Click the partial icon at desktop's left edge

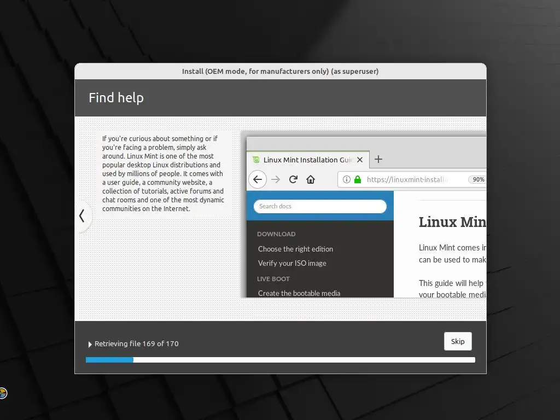click(3, 393)
